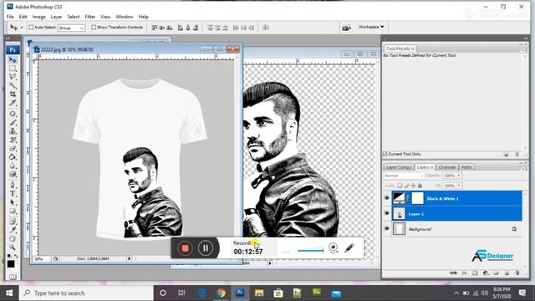
Task: Select the Notes tool
Action: click(13, 222)
